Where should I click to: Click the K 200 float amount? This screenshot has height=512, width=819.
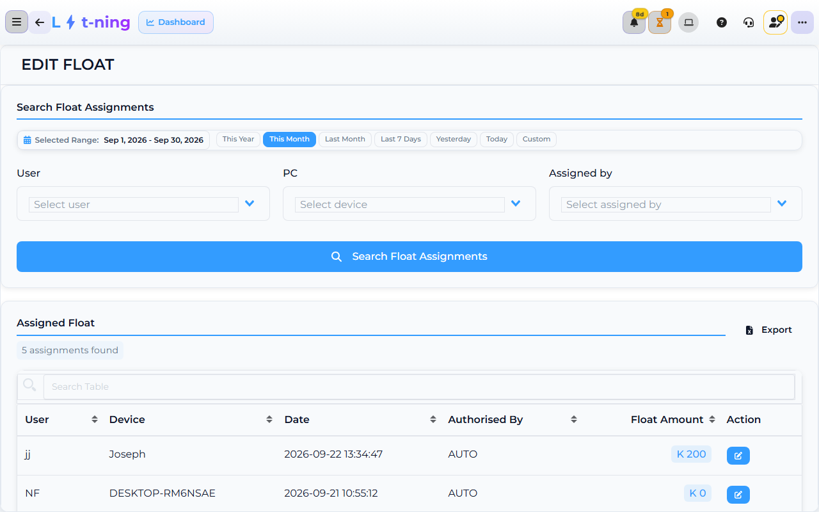click(691, 454)
